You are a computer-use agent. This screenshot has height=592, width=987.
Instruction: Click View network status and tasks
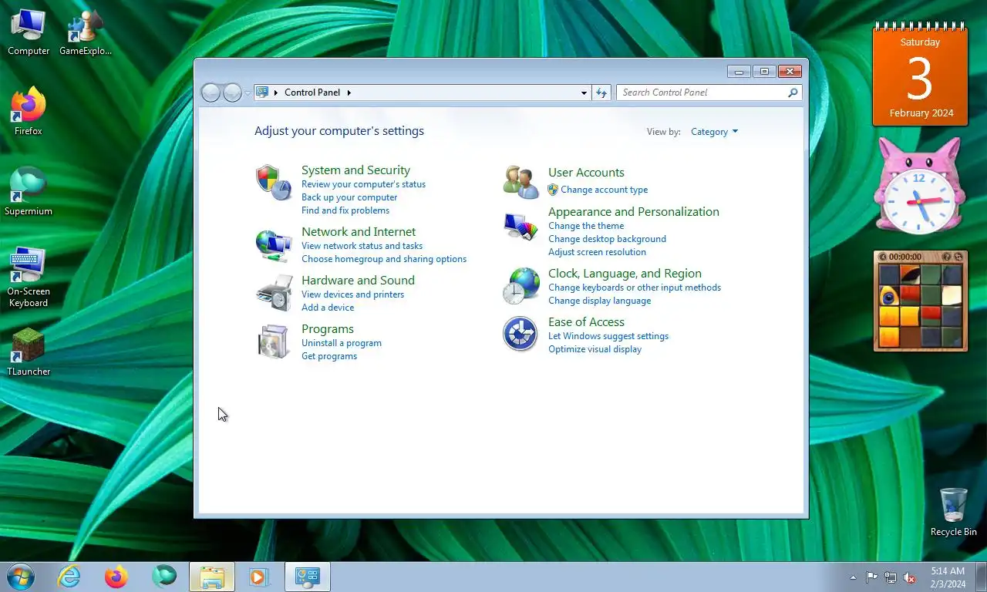tap(362, 246)
